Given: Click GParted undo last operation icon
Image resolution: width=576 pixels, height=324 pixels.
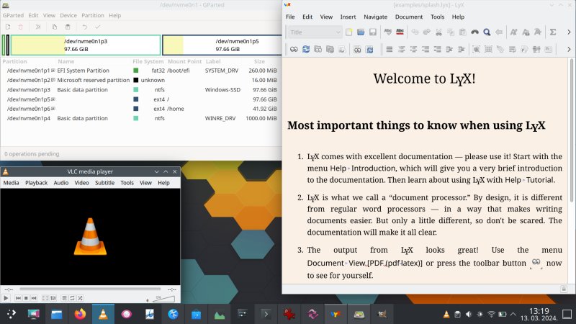Looking at the screenshot, I should click(x=85, y=27).
